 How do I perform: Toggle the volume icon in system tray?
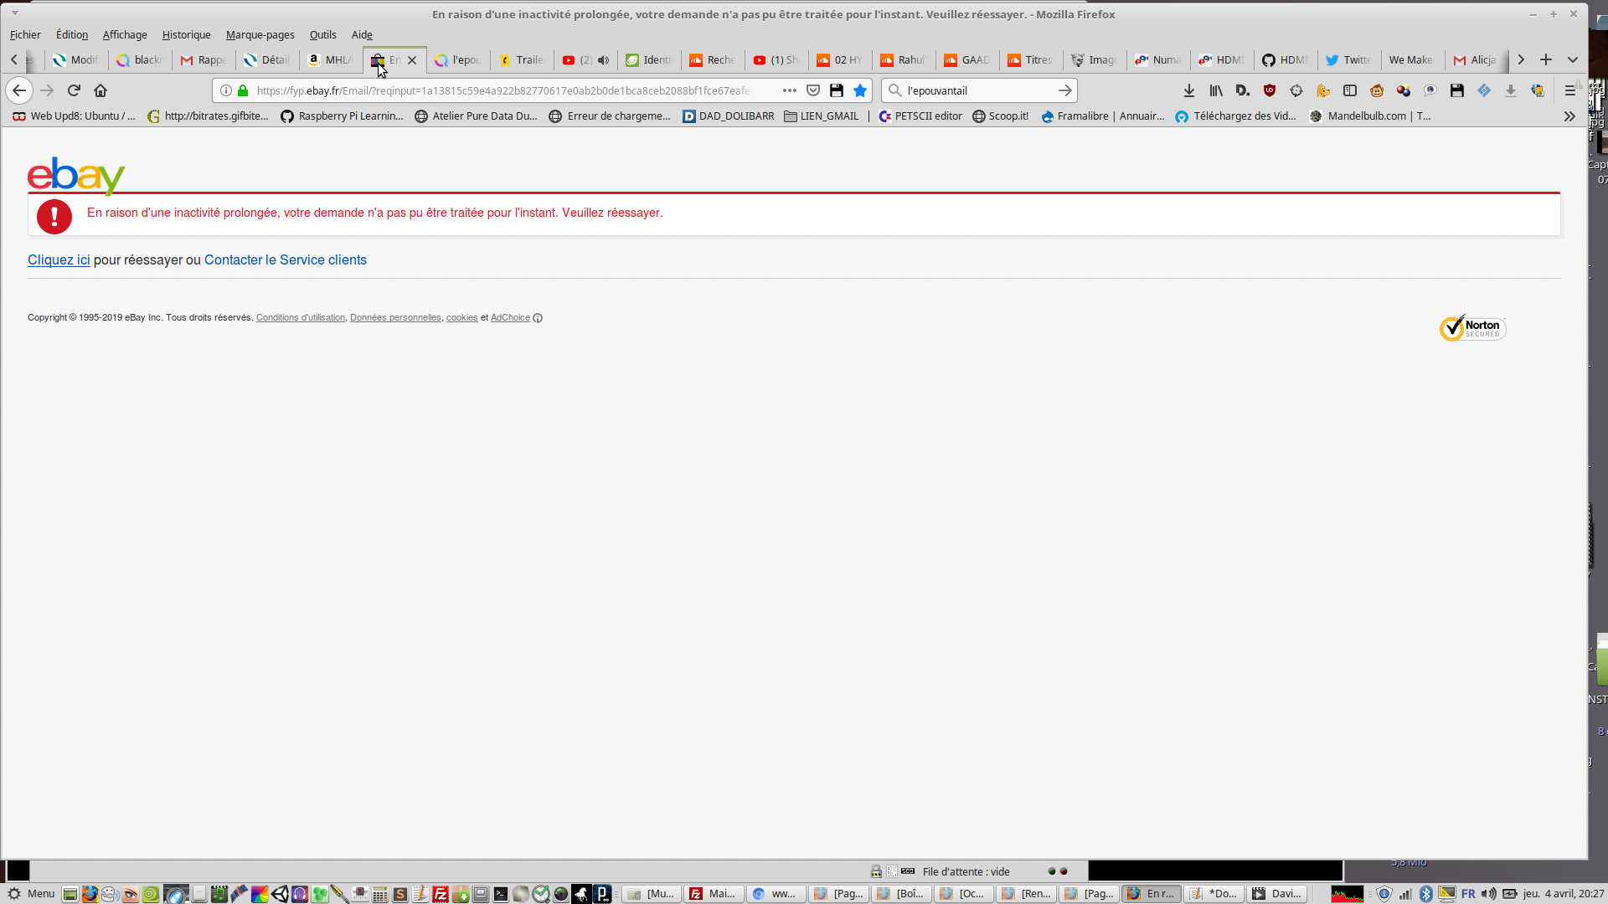tap(1488, 894)
